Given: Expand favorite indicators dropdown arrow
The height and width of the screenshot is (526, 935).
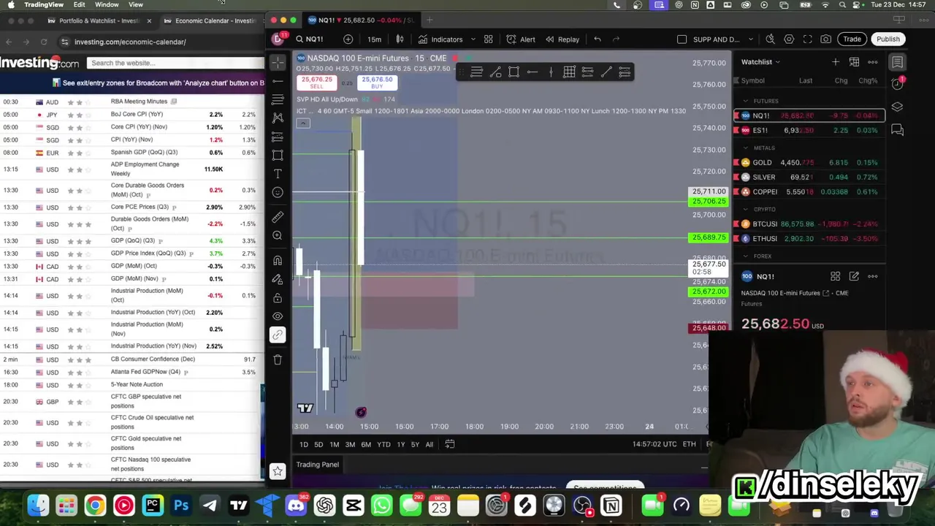Looking at the screenshot, I should tap(473, 39).
